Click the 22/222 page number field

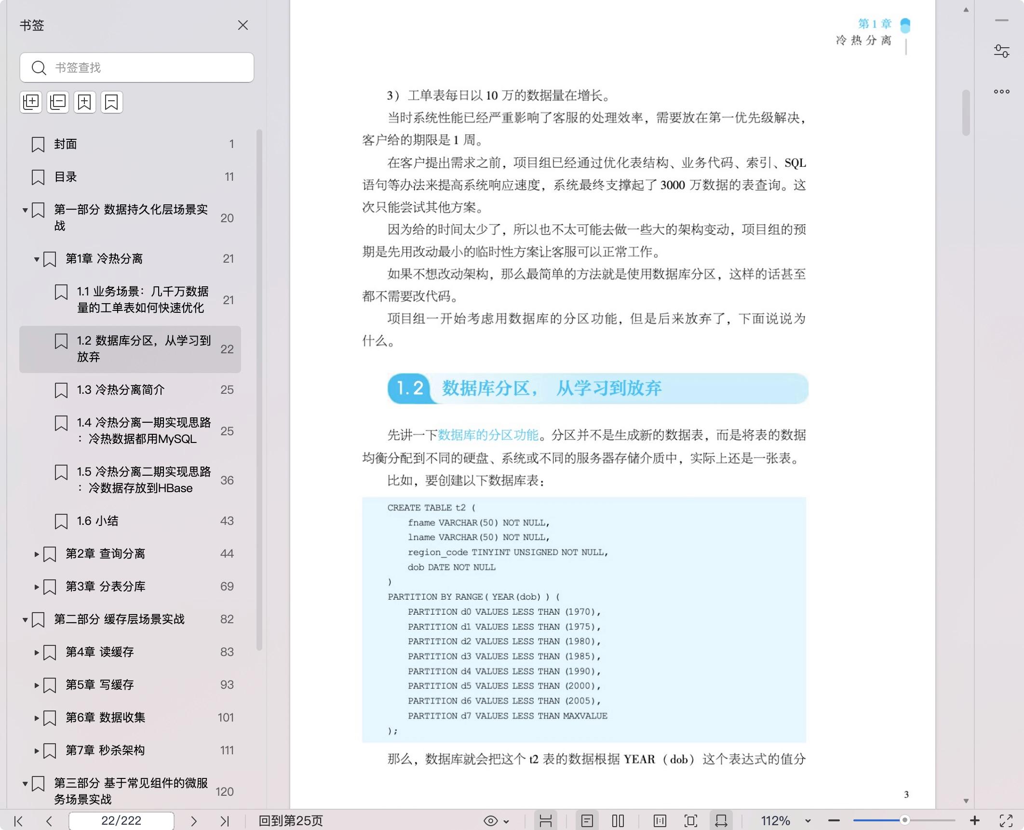(x=121, y=821)
